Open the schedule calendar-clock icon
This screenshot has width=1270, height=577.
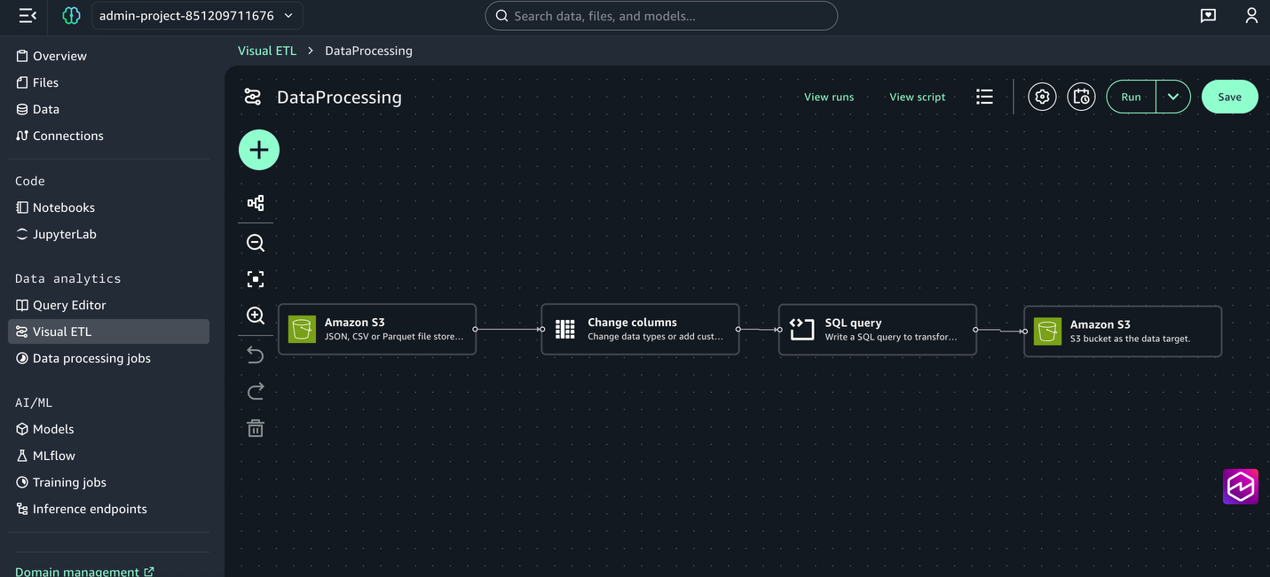coord(1081,97)
